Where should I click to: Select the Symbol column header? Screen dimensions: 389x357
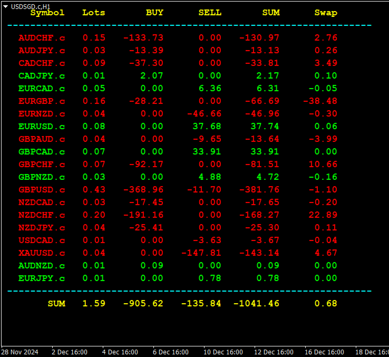coord(47,13)
